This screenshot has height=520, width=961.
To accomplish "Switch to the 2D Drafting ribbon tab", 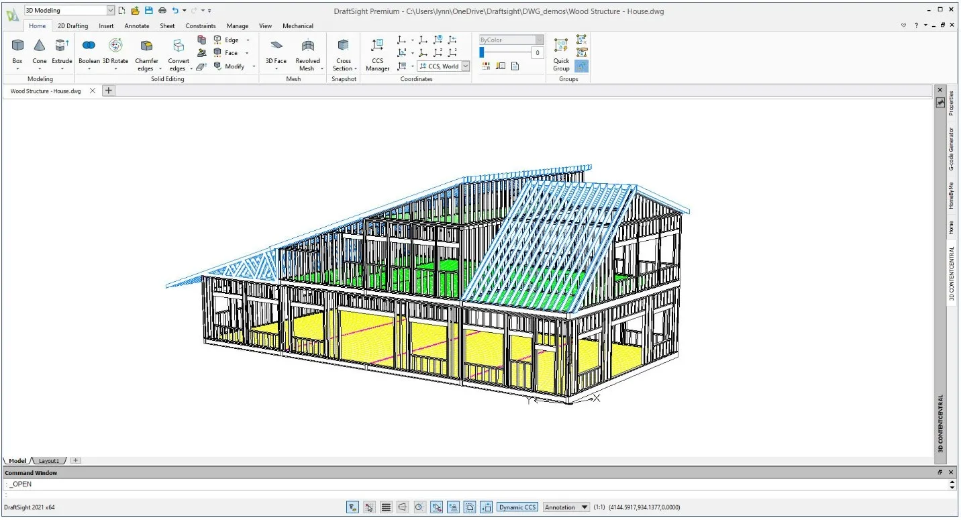I will click(x=72, y=26).
